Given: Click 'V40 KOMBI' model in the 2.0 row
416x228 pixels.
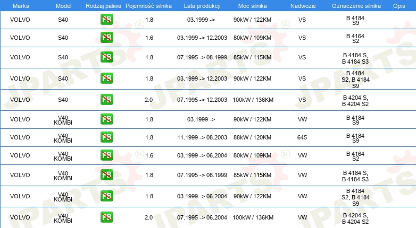Looking at the screenshot, I should (63, 218).
